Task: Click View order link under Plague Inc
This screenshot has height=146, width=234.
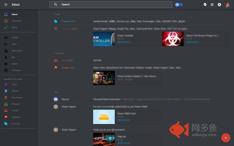Action: [x=192, y=42]
